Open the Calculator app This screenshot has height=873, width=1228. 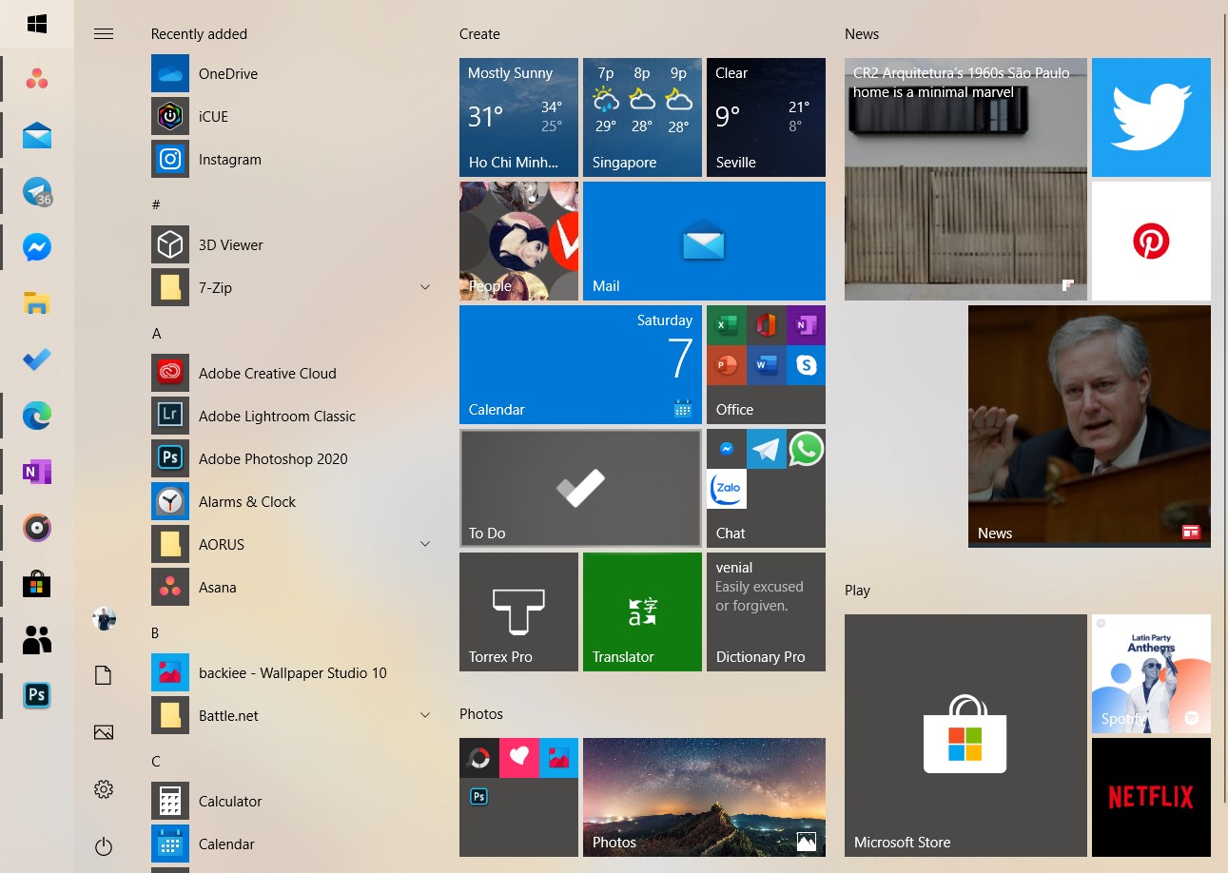(x=232, y=801)
